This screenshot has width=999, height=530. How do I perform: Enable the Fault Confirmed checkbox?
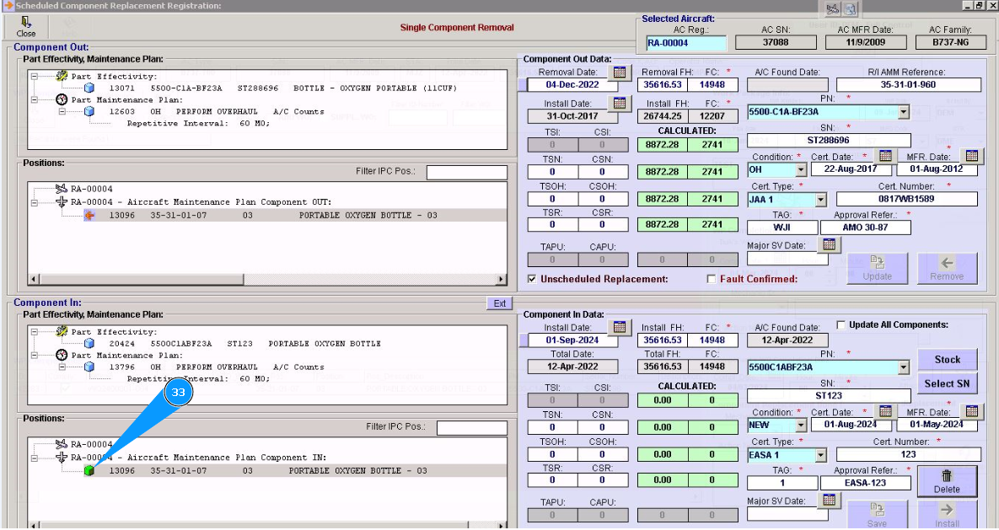[x=712, y=279]
